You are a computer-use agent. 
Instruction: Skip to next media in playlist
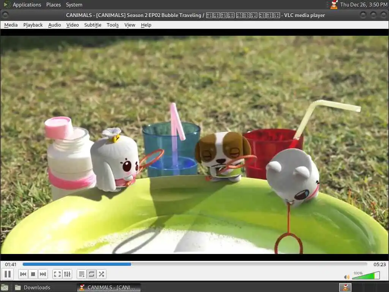tap(43, 274)
